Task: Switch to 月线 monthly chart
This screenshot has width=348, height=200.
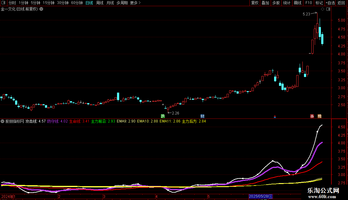Action: 110,3
